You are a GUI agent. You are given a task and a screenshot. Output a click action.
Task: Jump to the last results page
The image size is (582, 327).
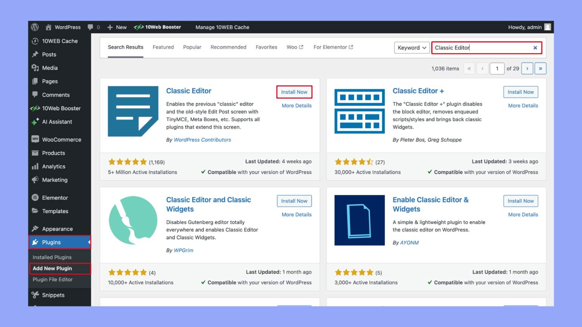[x=540, y=69]
